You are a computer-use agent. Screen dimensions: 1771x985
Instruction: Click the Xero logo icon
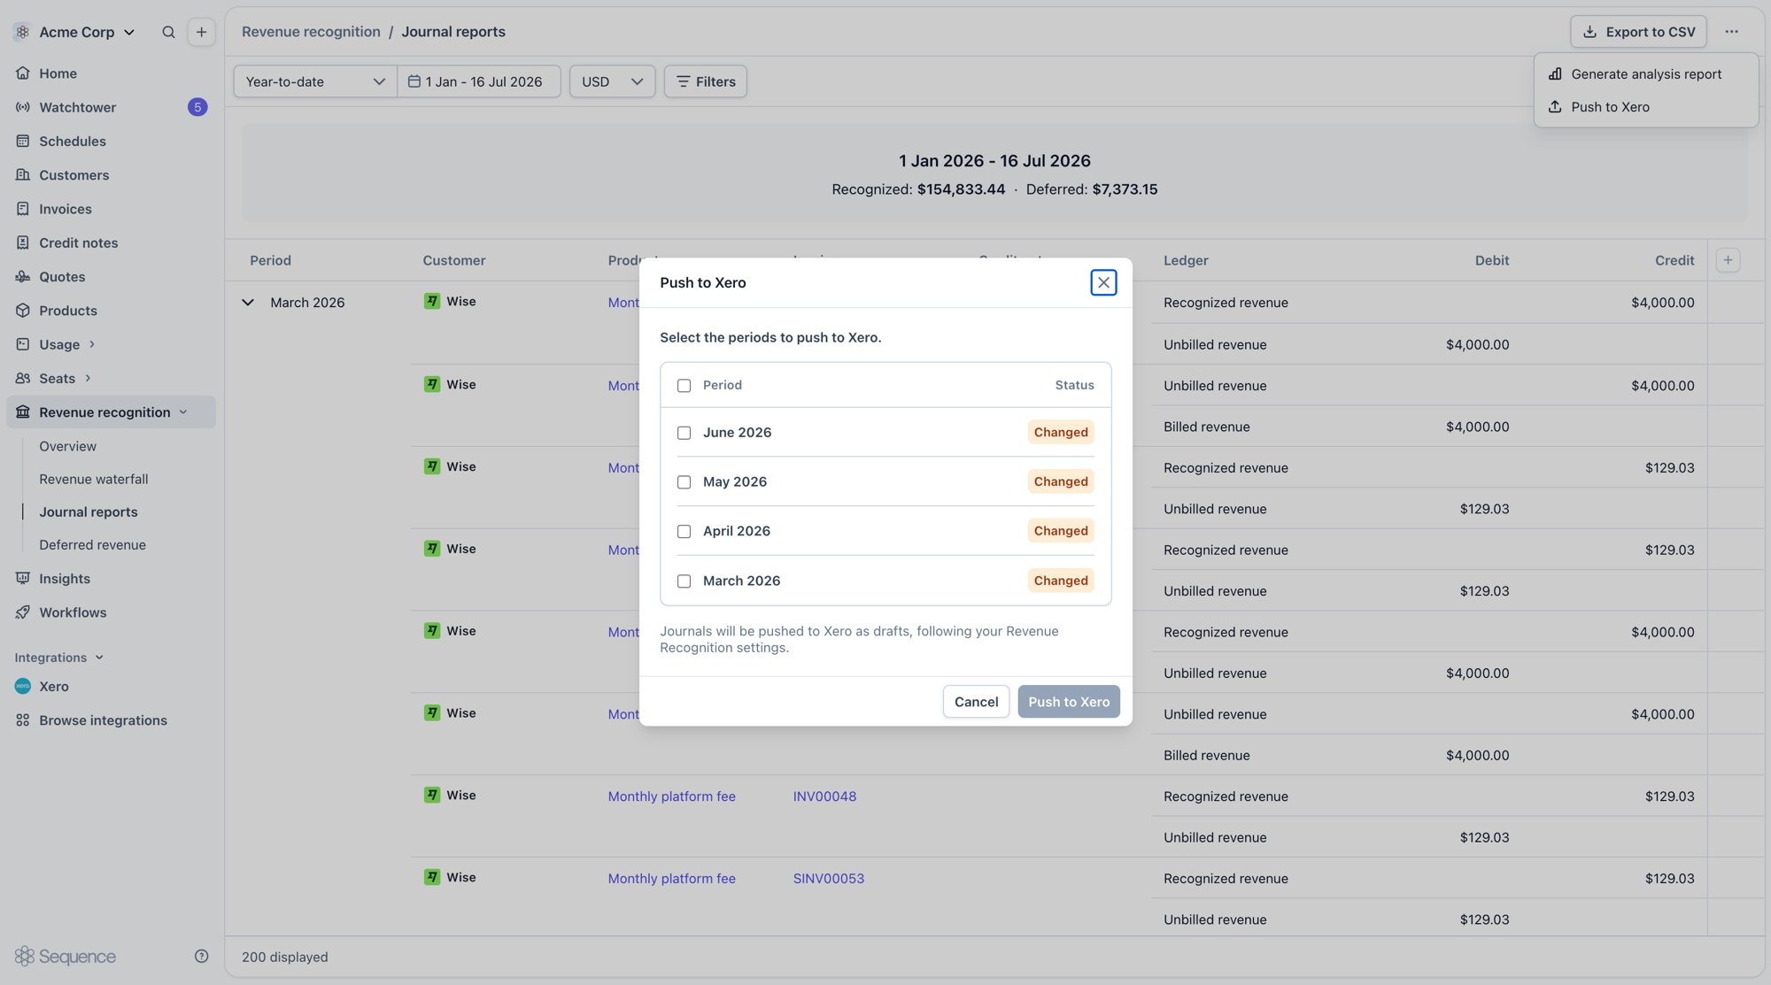(x=23, y=687)
